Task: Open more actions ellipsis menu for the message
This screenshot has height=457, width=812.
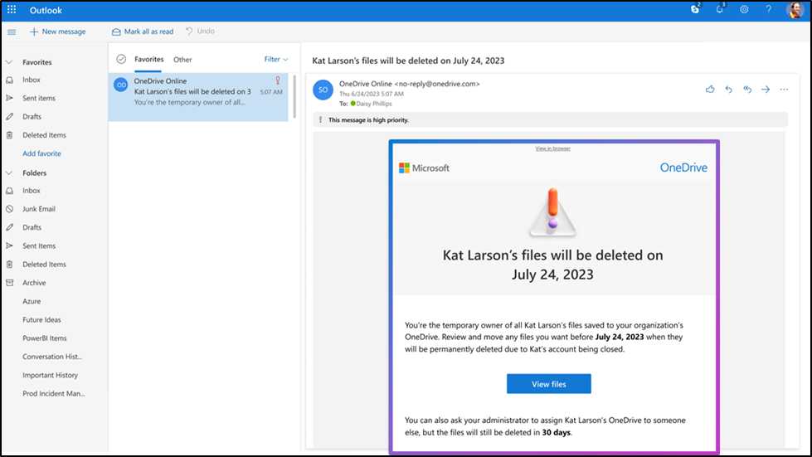Action: pos(784,89)
